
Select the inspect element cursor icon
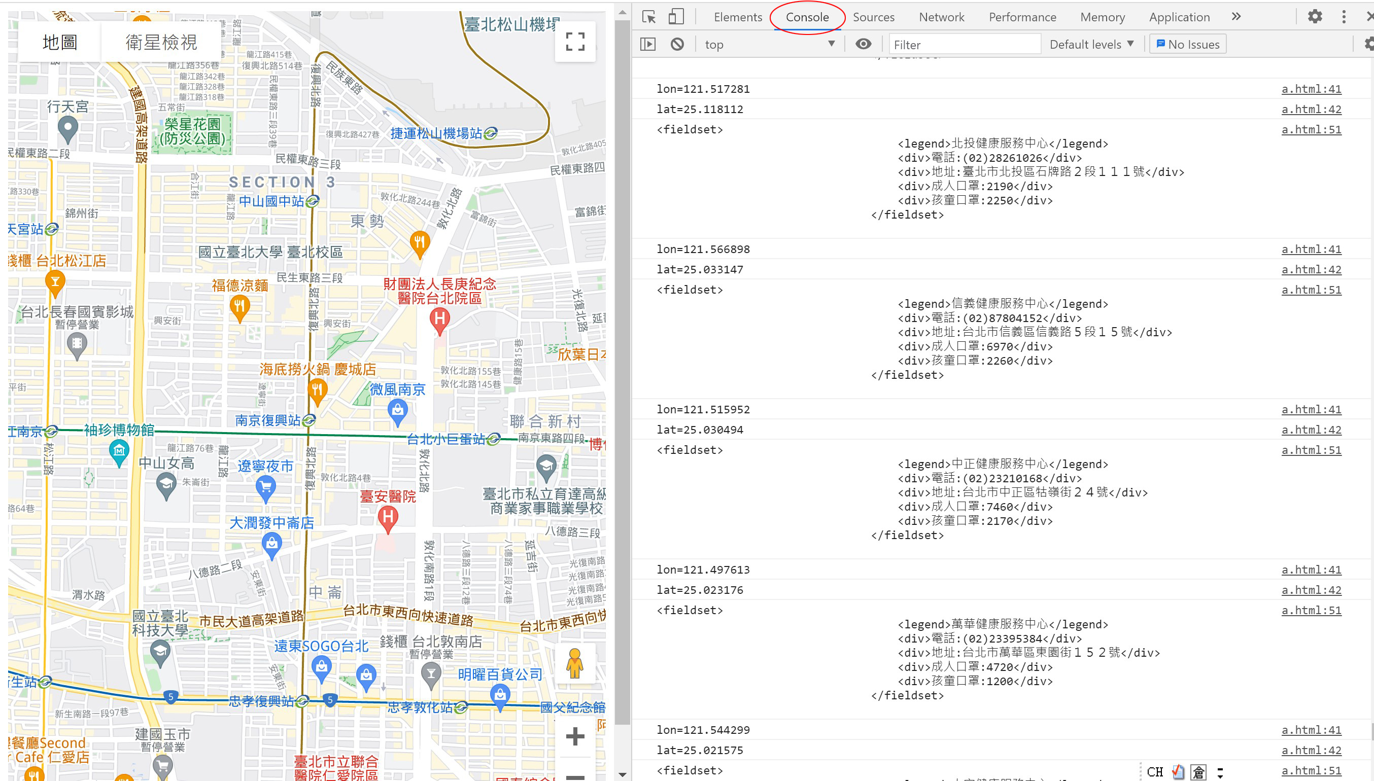coord(648,17)
